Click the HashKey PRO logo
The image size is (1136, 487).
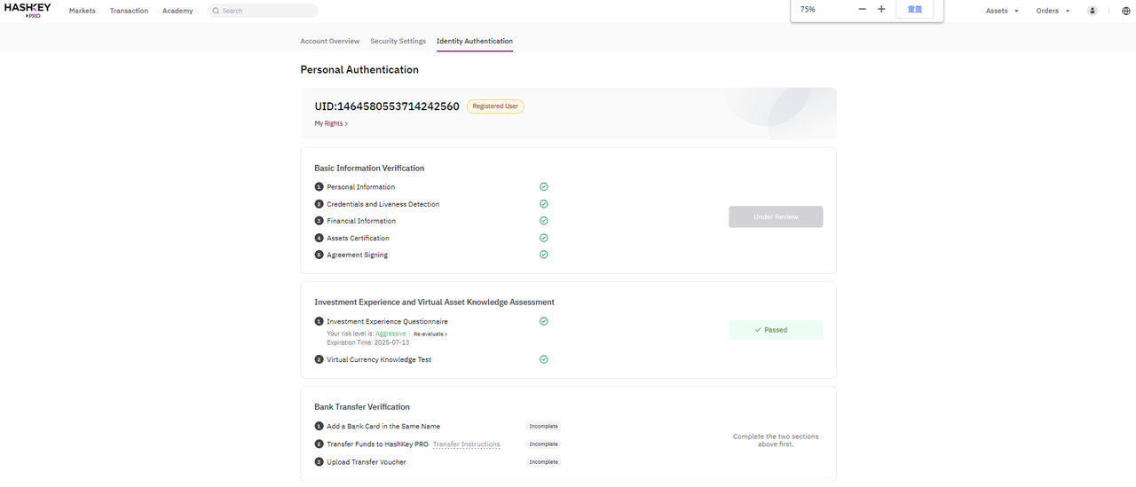(28, 11)
